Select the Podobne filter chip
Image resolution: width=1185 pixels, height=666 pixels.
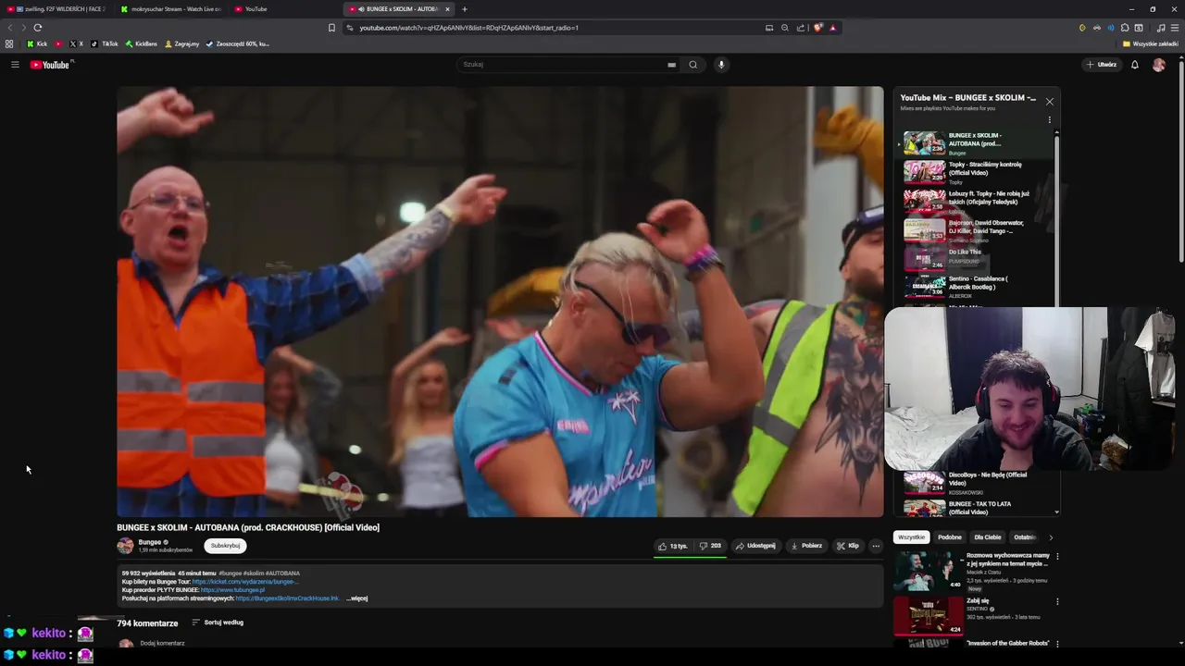950,537
